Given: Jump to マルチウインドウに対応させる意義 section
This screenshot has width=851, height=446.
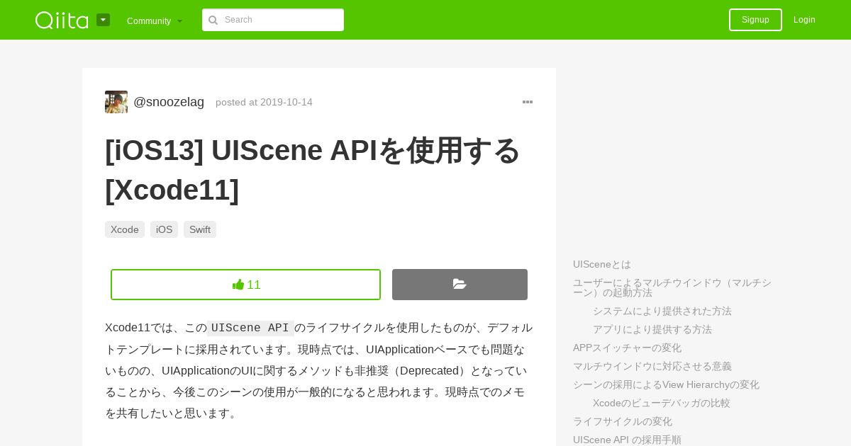Looking at the screenshot, I should [x=652, y=366].
